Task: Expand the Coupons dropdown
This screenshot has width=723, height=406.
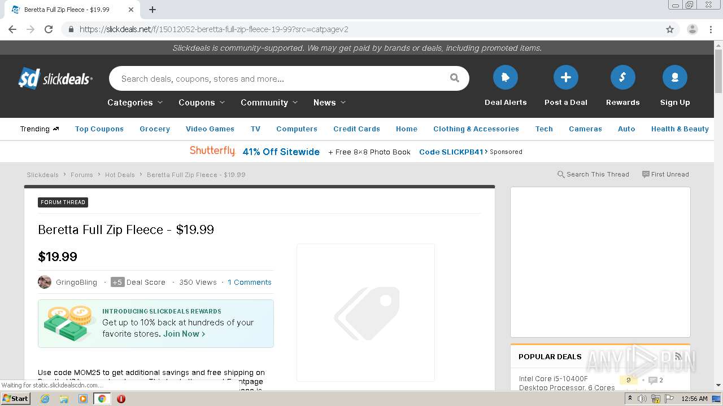Action: pyautogui.click(x=202, y=103)
